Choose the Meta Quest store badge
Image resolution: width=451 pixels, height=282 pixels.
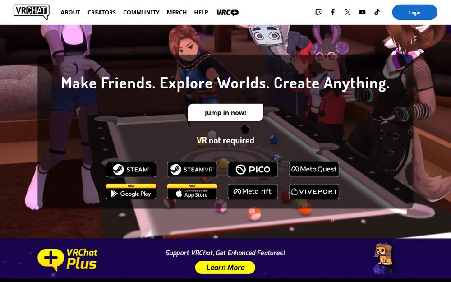pos(314,170)
